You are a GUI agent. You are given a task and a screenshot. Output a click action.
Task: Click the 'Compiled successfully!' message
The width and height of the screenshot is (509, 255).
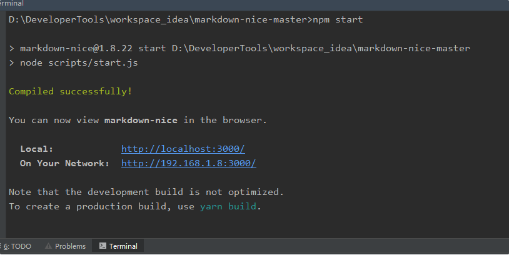pos(71,91)
